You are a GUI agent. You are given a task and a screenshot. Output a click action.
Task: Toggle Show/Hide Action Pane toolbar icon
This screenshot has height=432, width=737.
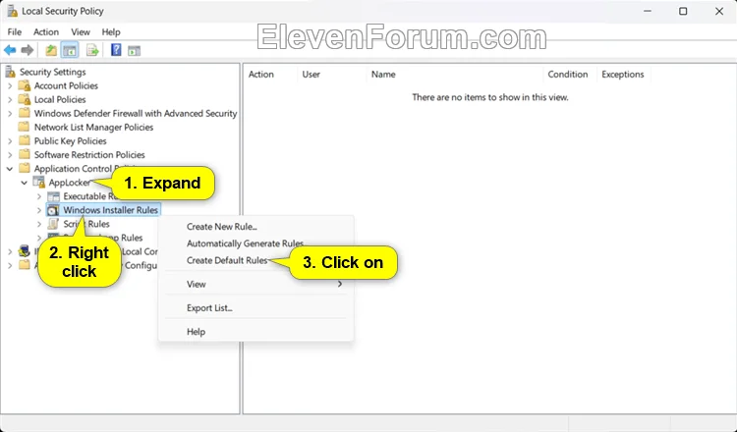pos(134,50)
